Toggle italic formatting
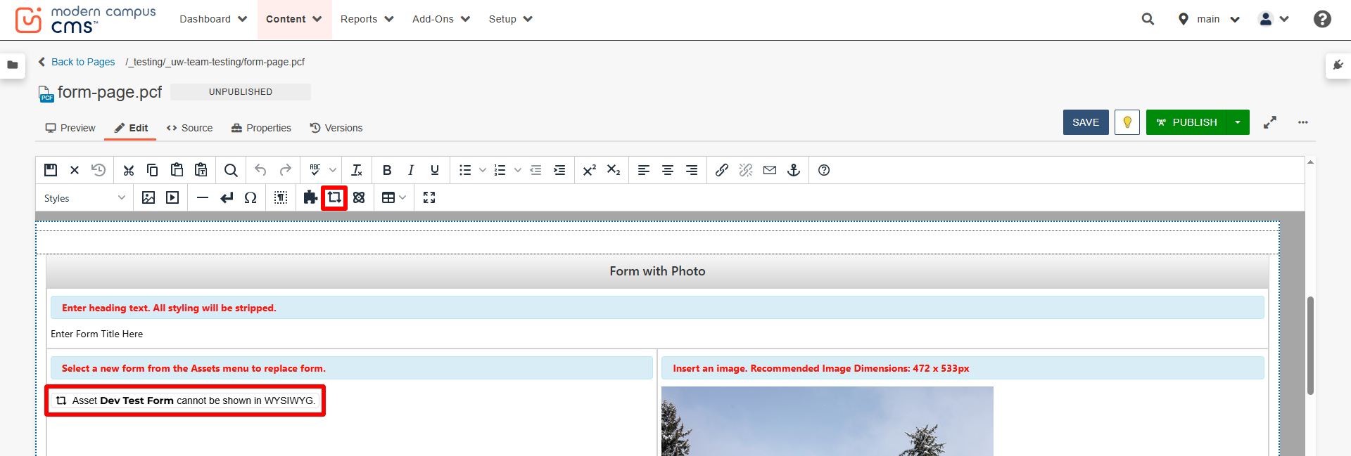Image resolution: width=1351 pixels, height=456 pixels. tap(411, 170)
